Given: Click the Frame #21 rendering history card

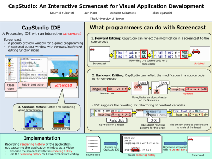Looking at the screenshot, I should (142, 144).
